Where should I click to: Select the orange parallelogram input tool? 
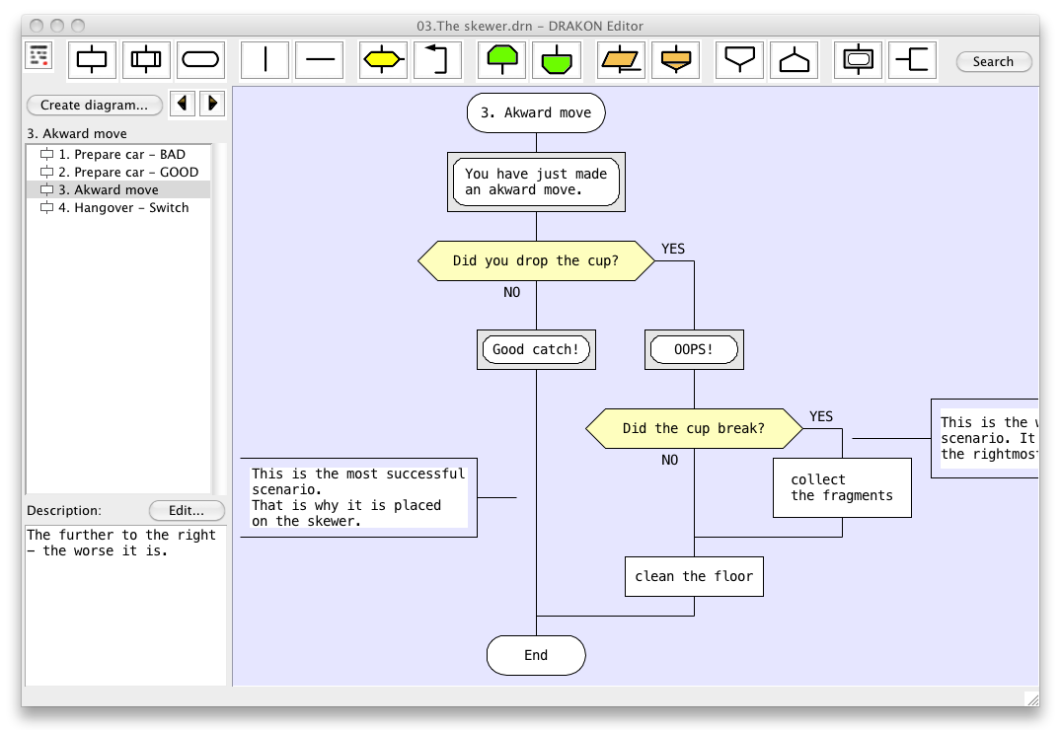[x=622, y=61]
